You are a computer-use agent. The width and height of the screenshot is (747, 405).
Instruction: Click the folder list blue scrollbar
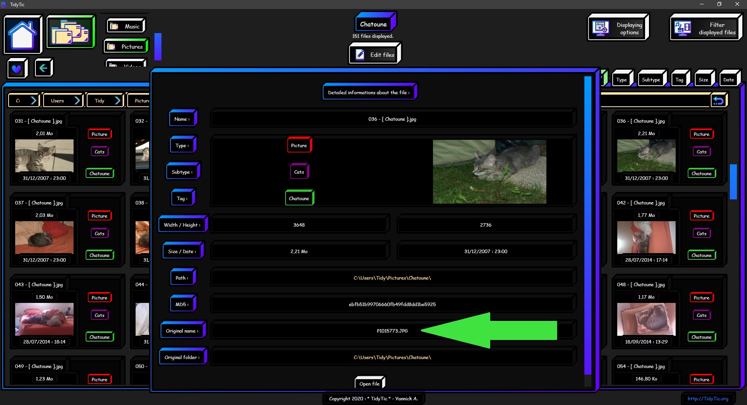click(158, 46)
